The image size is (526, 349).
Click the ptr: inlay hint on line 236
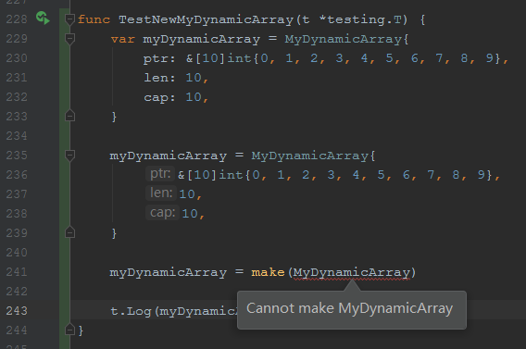160,174
